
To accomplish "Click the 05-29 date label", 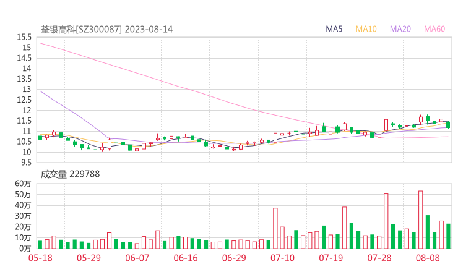I will point(89,258).
